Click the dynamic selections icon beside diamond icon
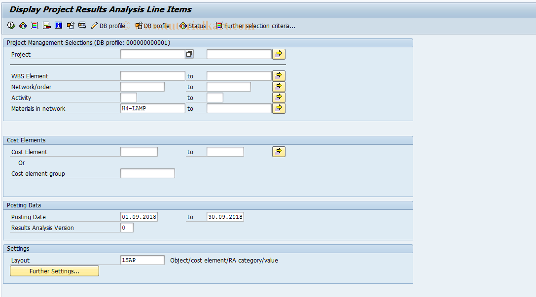 (35, 26)
